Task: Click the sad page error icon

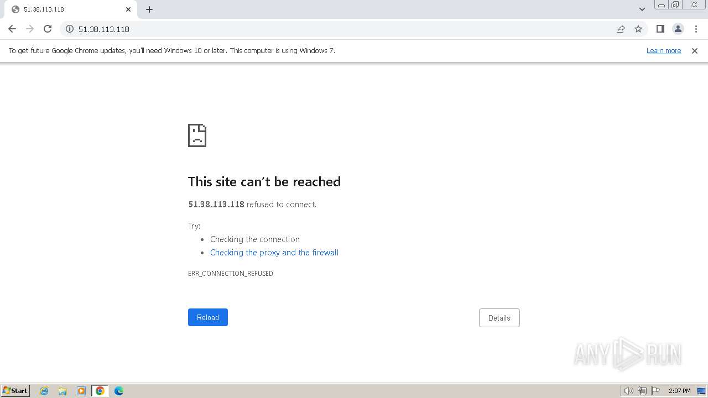Action: 197,135
